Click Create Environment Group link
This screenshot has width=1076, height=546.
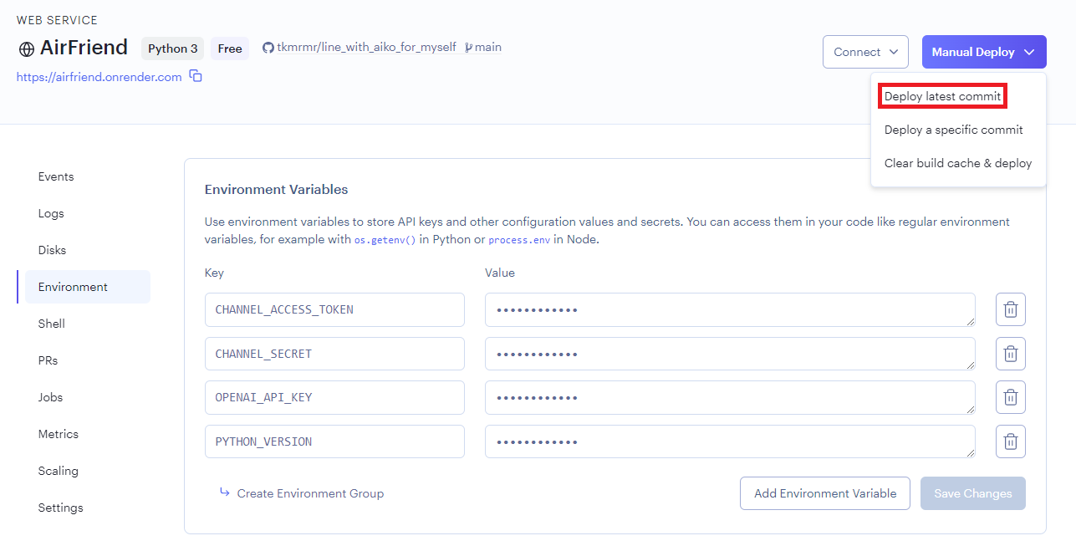302,493
